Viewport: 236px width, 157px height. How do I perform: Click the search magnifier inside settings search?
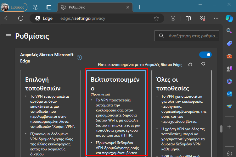[x=161, y=36]
